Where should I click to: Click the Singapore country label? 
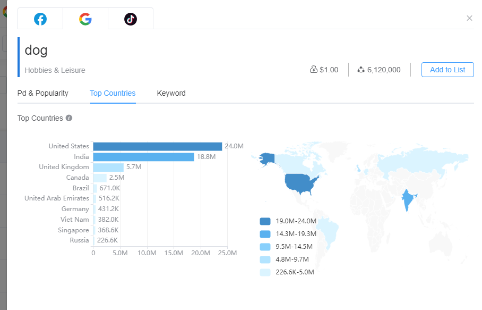tap(73, 230)
